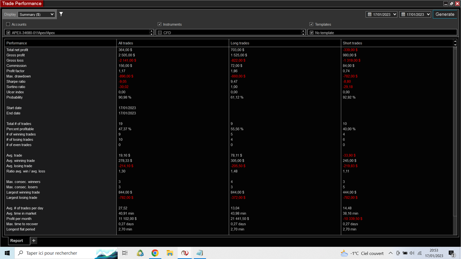The width and height of the screenshot is (461, 259).
Task: Uncheck the No template box
Action: [x=312, y=33]
